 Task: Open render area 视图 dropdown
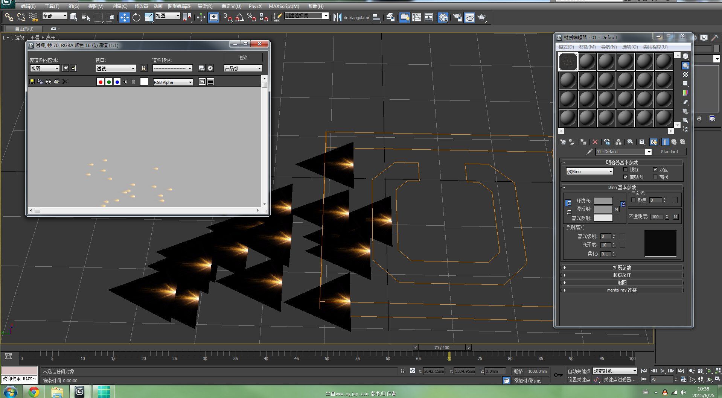tap(45, 68)
